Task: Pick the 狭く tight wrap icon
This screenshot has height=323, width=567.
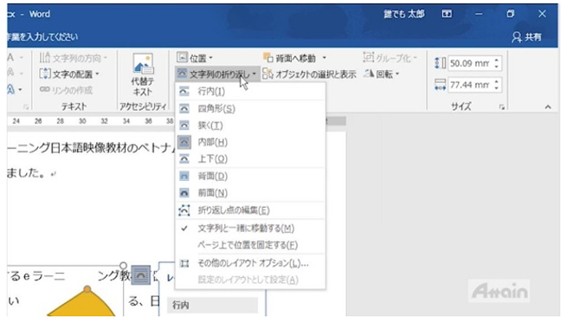Action: (x=184, y=126)
